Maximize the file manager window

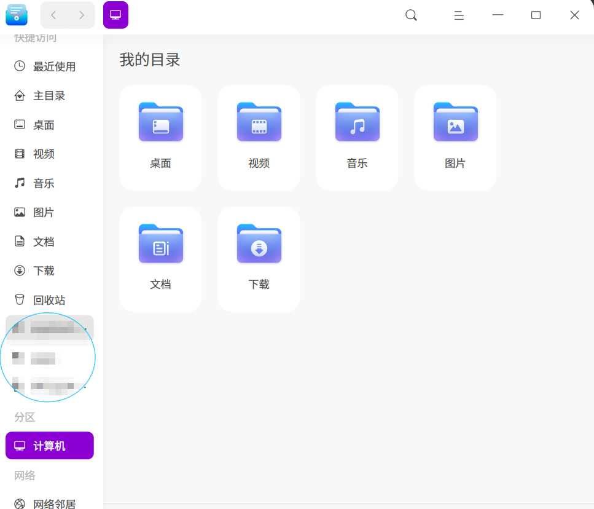(536, 15)
